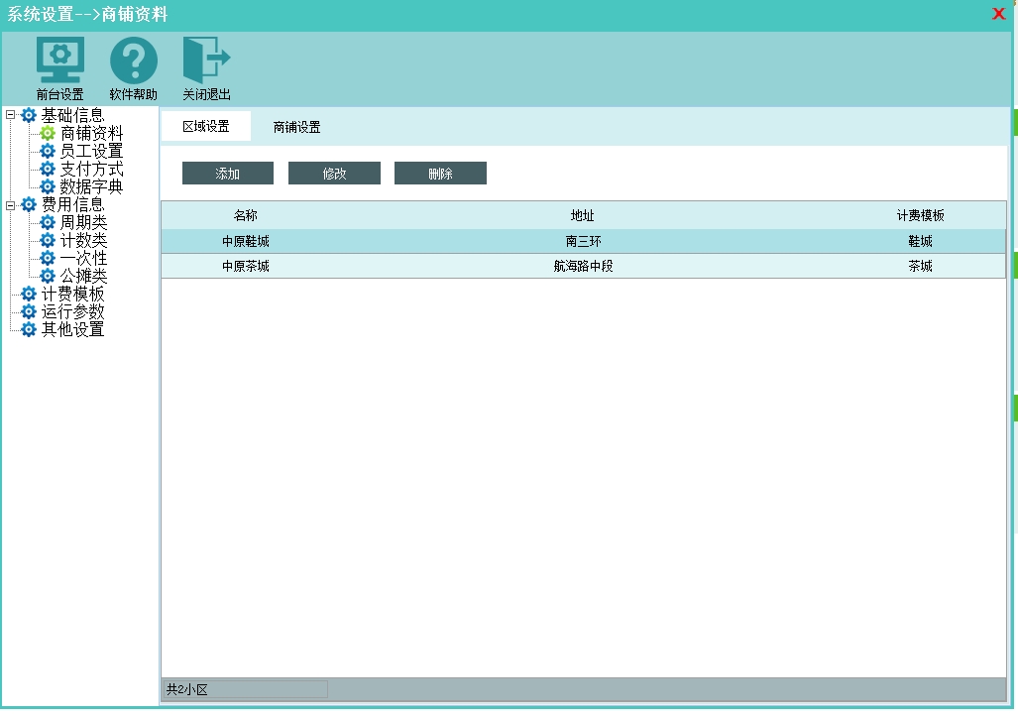Click the 修改 button
Screen dimensions: 1018x718
[334, 174]
